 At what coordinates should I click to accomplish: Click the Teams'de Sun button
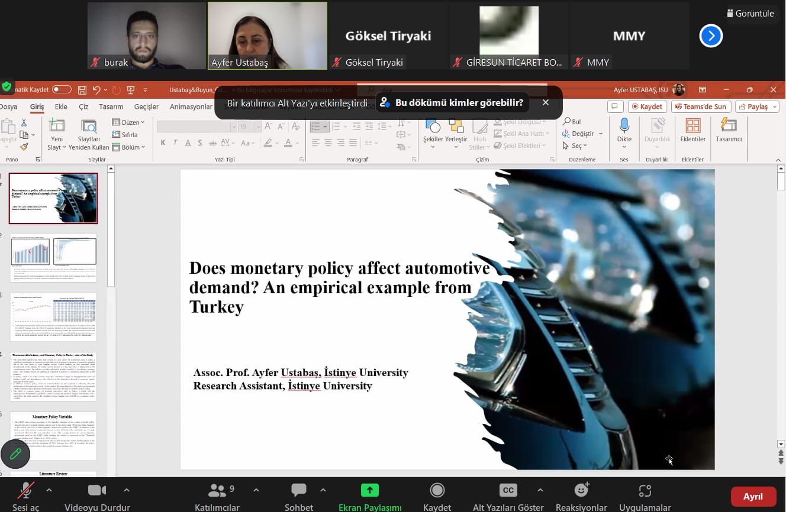pos(699,106)
